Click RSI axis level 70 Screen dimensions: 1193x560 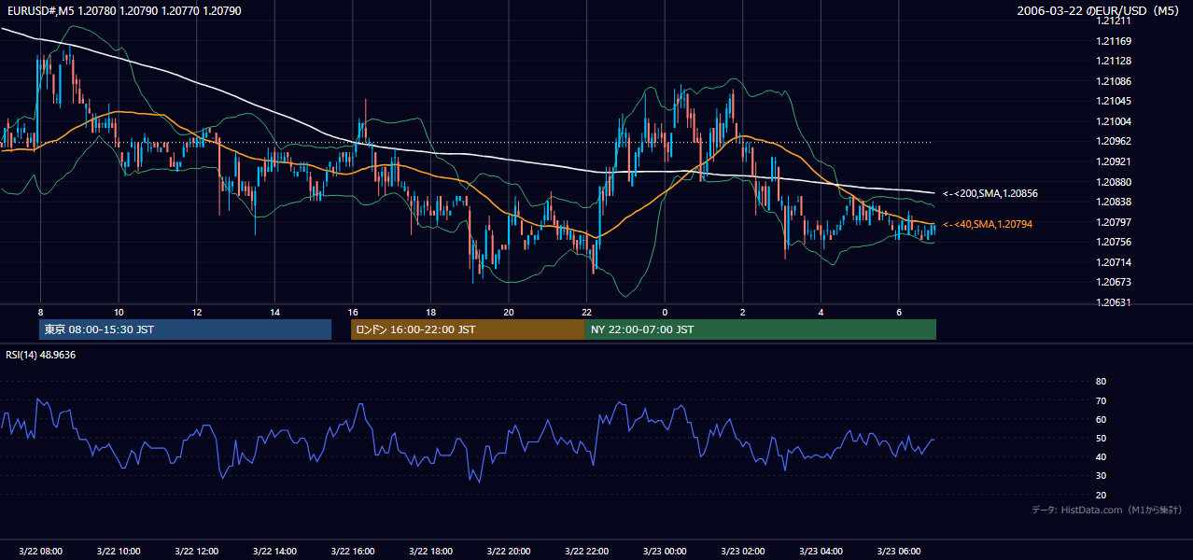(x=1101, y=400)
